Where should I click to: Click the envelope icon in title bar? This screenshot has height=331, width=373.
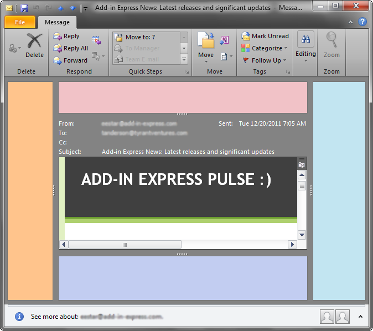(x=9, y=8)
